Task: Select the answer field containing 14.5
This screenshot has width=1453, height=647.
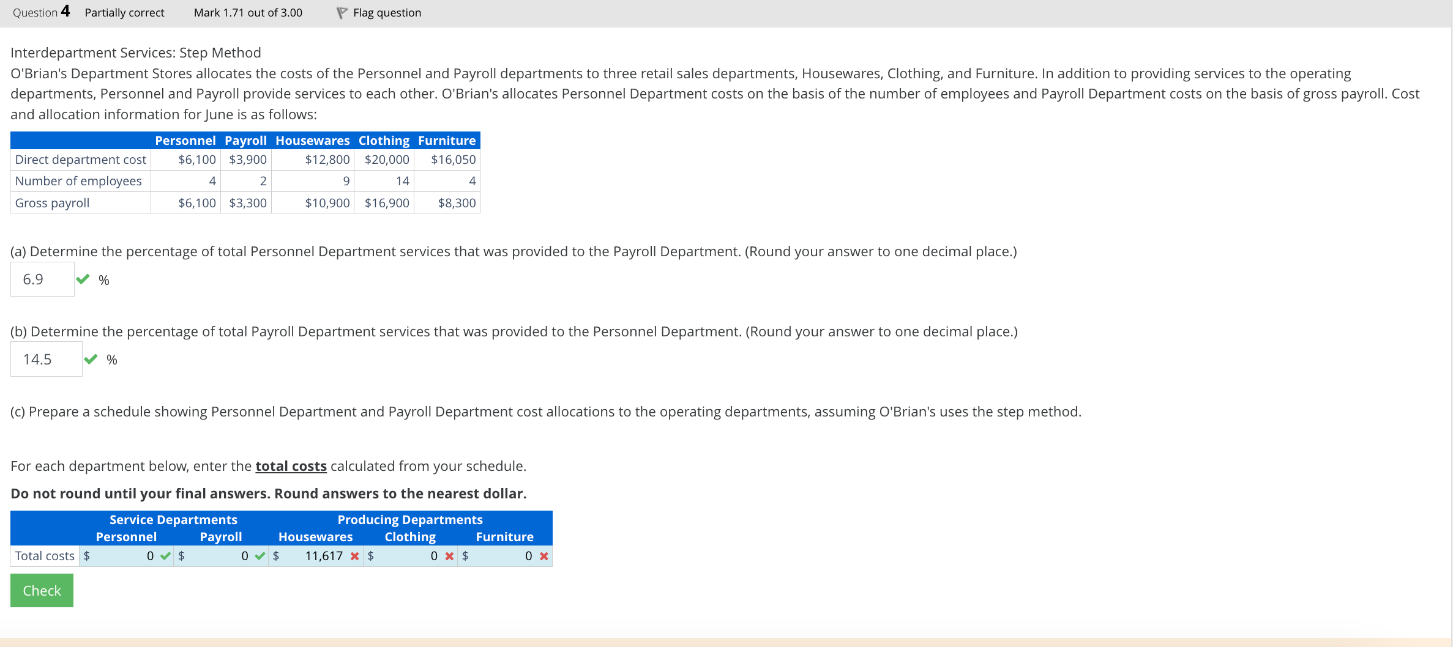Action: point(46,359)
